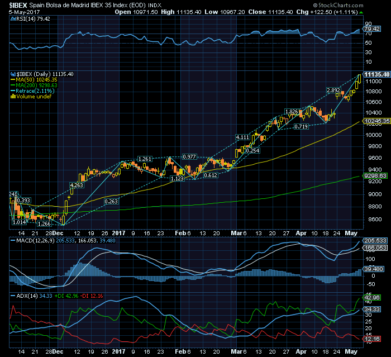Select the Open 10971.50 value
Image resolution: width=391 pixels, height=357 pixels.
[x=136, y=12]
